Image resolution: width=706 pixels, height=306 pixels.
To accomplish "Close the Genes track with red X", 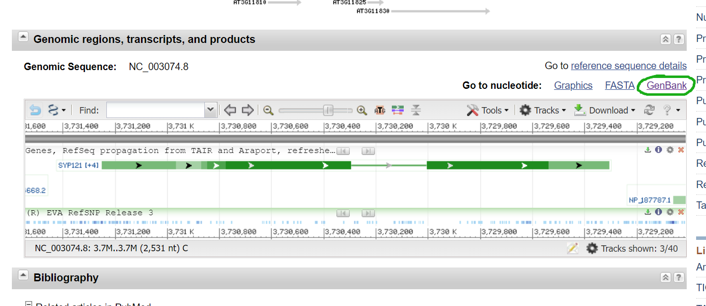I will point(681,150).
